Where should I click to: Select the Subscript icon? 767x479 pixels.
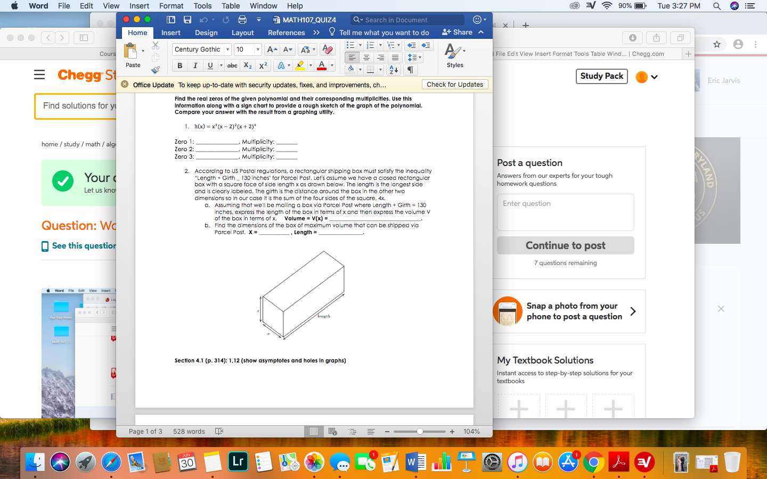(247, 65)
